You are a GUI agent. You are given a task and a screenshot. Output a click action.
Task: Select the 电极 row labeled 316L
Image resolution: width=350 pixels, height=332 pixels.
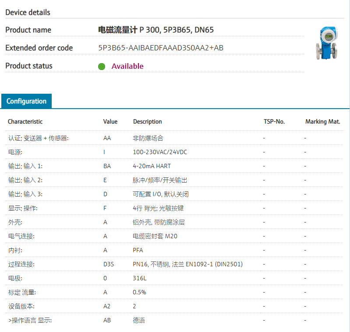[138, 278]
